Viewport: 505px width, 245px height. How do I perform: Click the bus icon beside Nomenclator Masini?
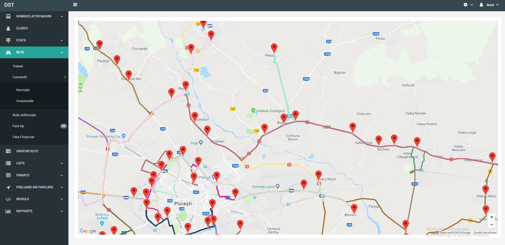(8, 16)
